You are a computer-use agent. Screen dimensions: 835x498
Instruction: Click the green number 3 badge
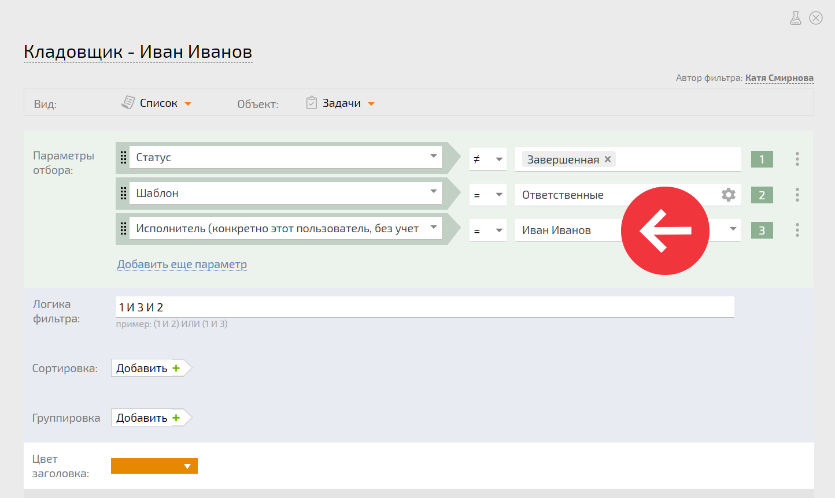762,231
